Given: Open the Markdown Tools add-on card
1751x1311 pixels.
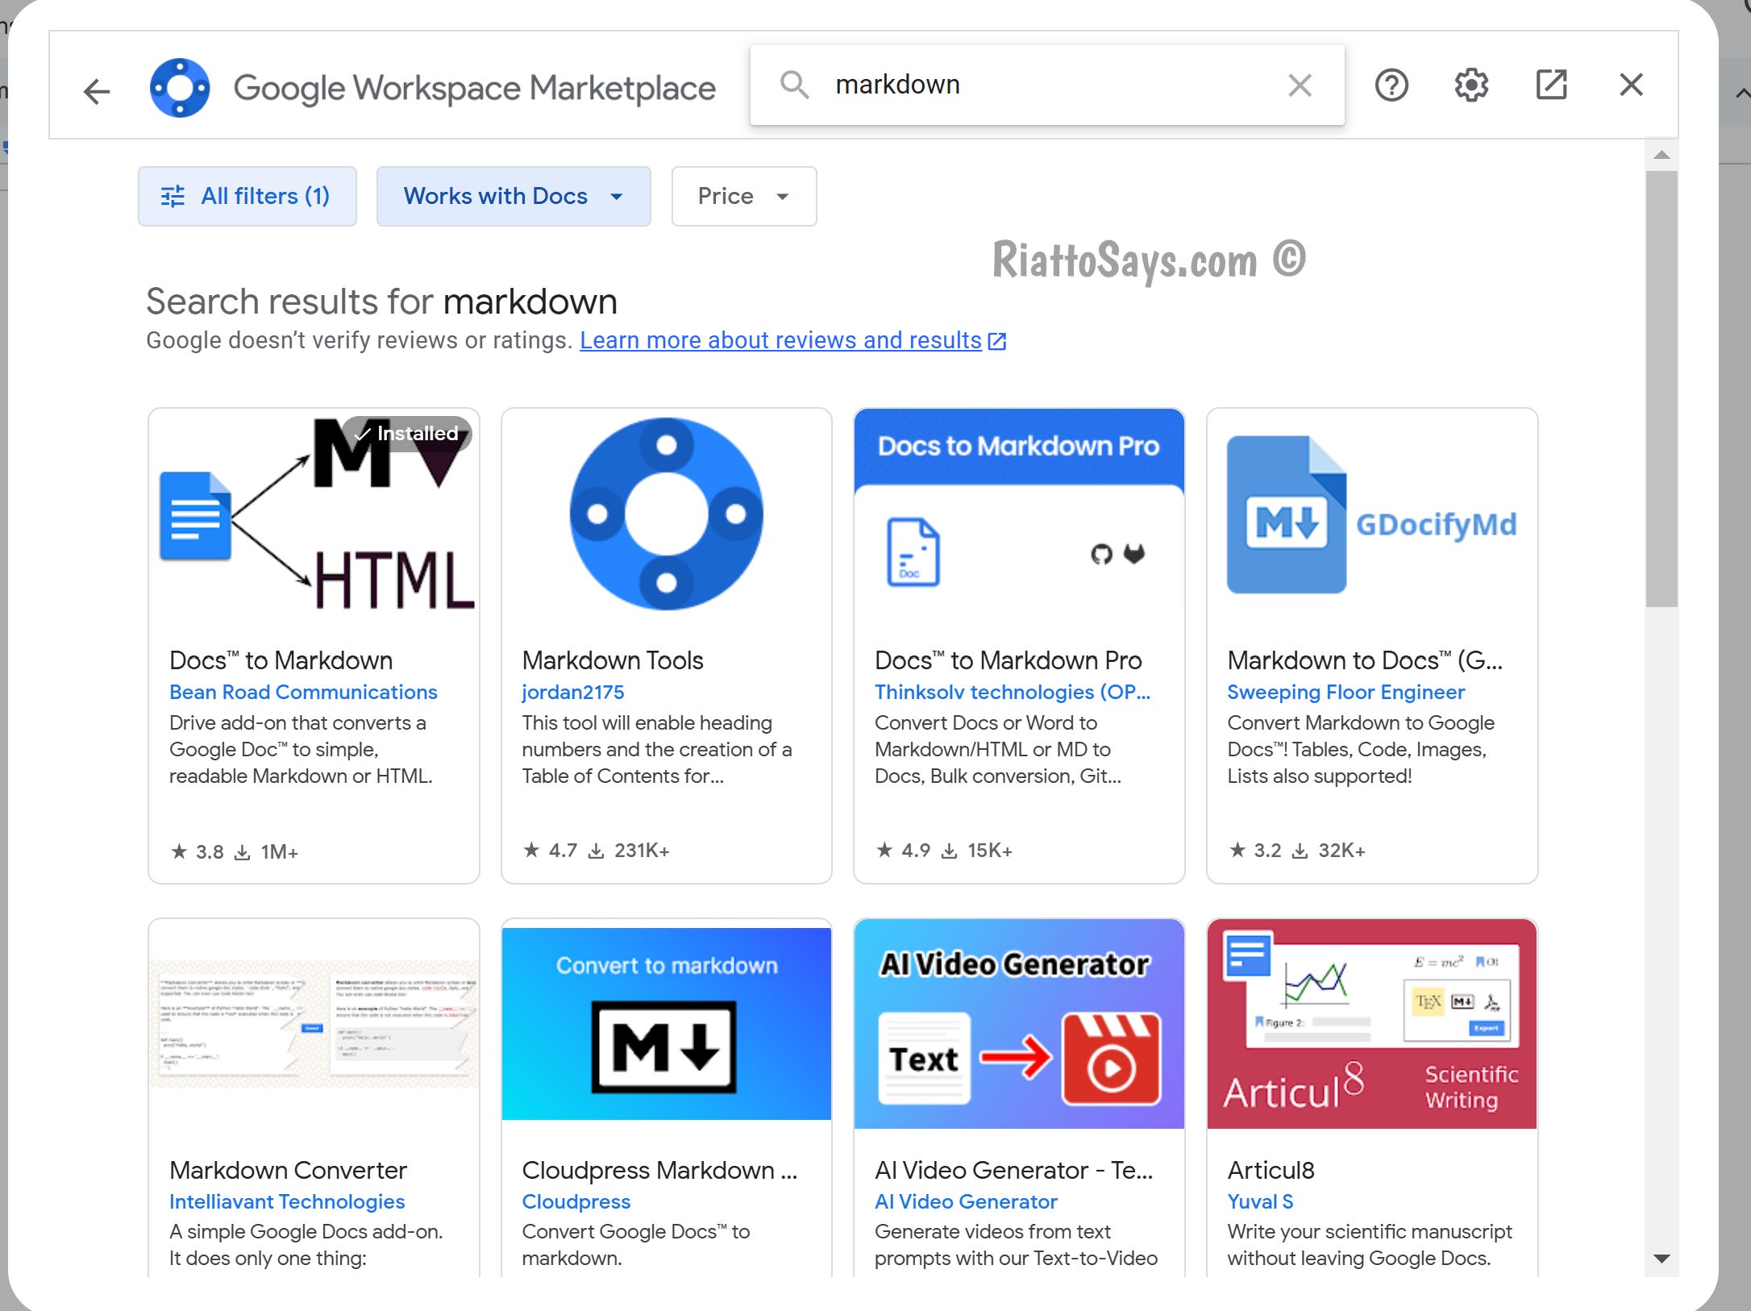Looking at the screenshot, I should (x=666, y=645).
